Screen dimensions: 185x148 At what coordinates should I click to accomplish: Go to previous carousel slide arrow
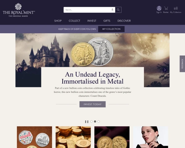(20, 70)
